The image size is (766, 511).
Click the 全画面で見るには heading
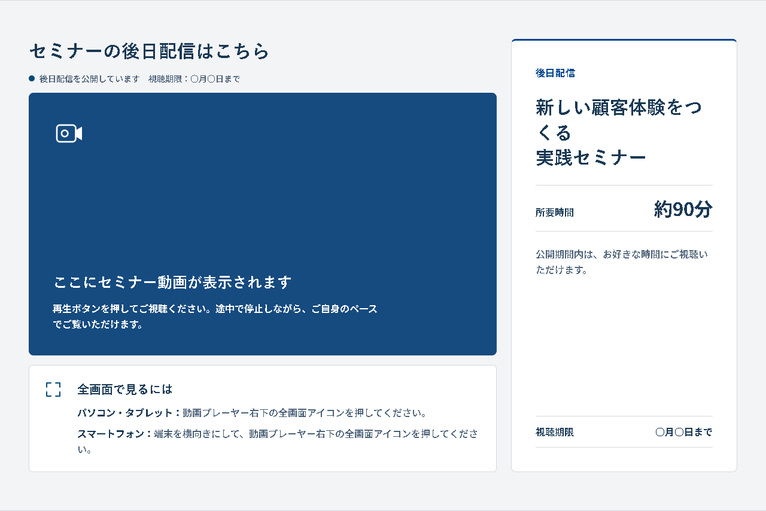[x=125, y=390]
